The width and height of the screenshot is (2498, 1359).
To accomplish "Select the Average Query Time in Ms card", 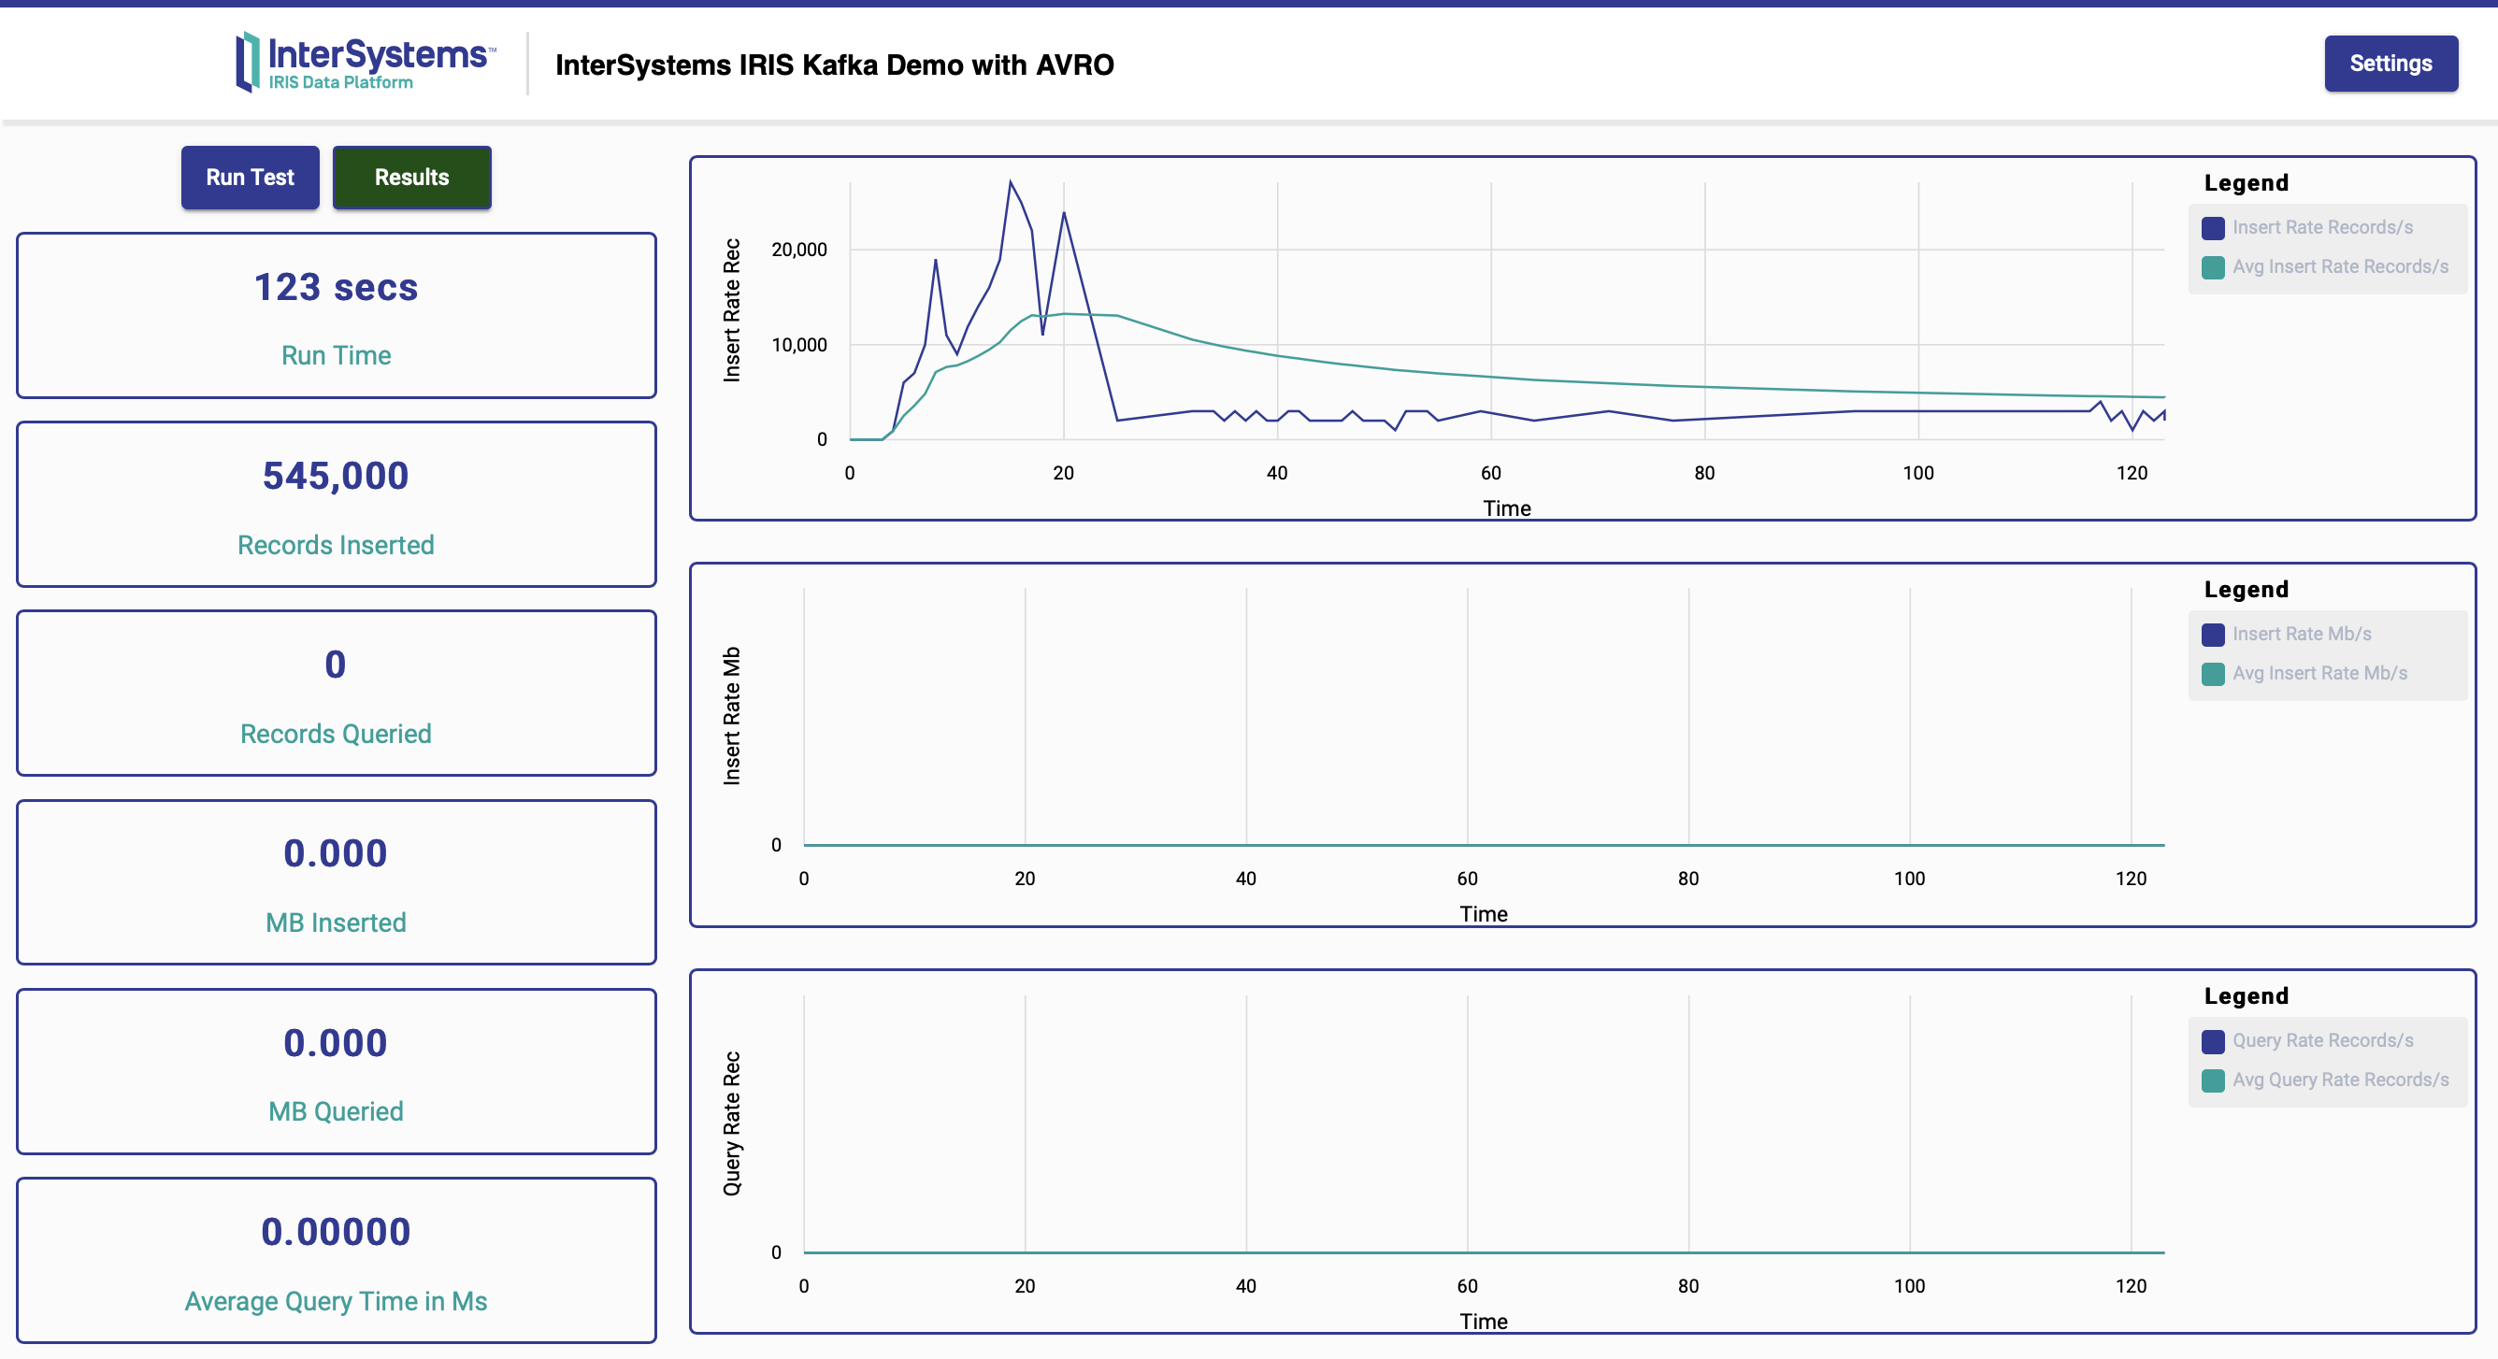I will [x=336, y=1260].
